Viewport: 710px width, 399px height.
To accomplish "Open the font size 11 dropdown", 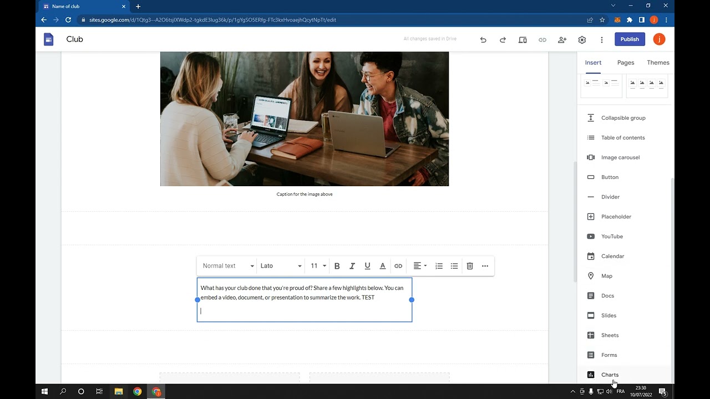I will click(x=318, y=266).
